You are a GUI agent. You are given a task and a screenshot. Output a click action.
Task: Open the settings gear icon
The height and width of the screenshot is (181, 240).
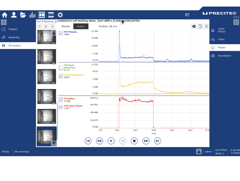tap(60, 15)
